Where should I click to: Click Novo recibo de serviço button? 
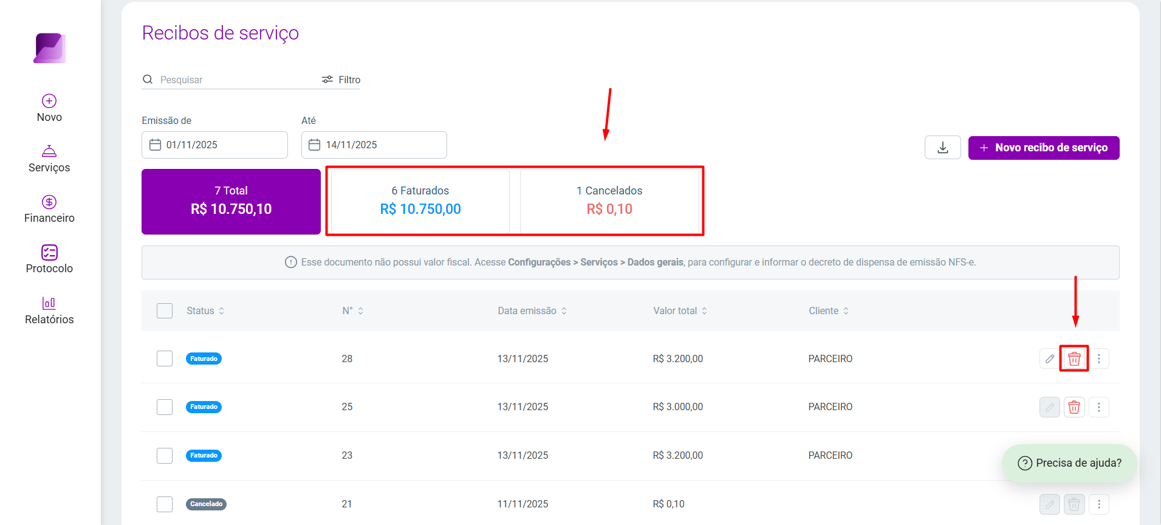coord(1043,148)
